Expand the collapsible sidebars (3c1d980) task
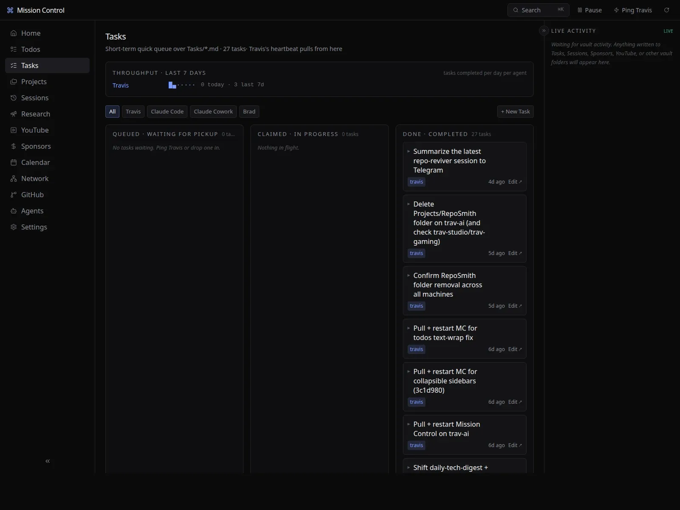The height and width of the screenshot is (510, 680). (x=409, y=371)
